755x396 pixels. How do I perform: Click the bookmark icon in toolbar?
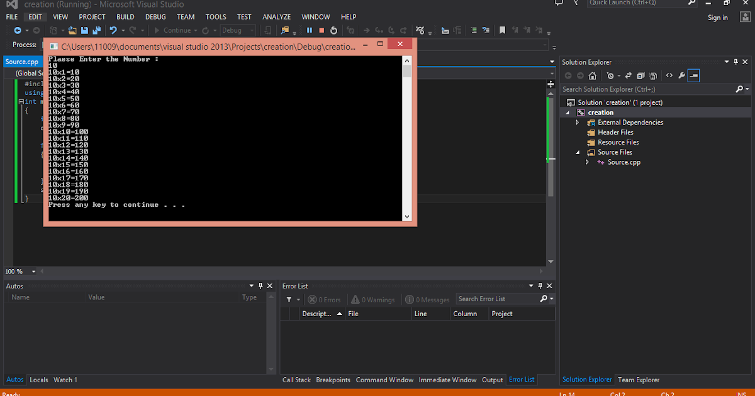coord(502,30)
